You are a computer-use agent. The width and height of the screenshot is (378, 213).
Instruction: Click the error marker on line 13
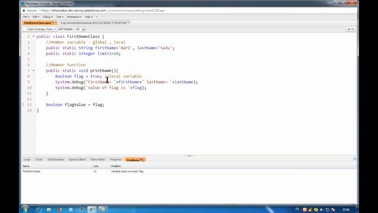pyautogui.click(x=23, y=105)
